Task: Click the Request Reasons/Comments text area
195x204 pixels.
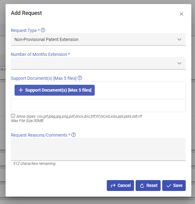Action: click(x=98, y=149)
